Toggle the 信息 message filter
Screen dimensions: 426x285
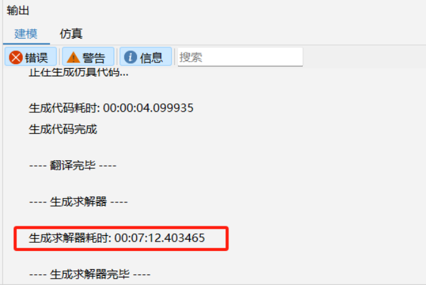pyautogui.click(x=146, y=57)
